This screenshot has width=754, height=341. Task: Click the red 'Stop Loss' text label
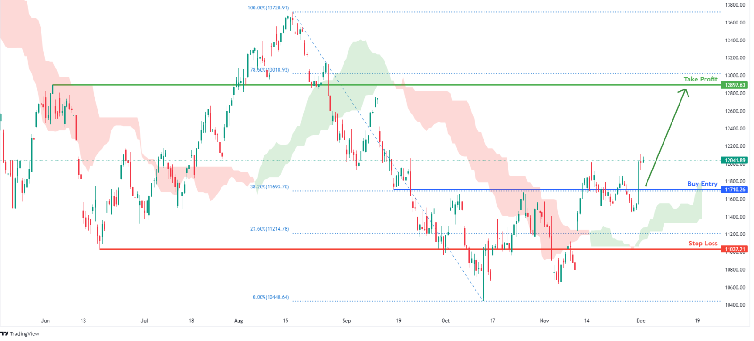tap(703, 244)
